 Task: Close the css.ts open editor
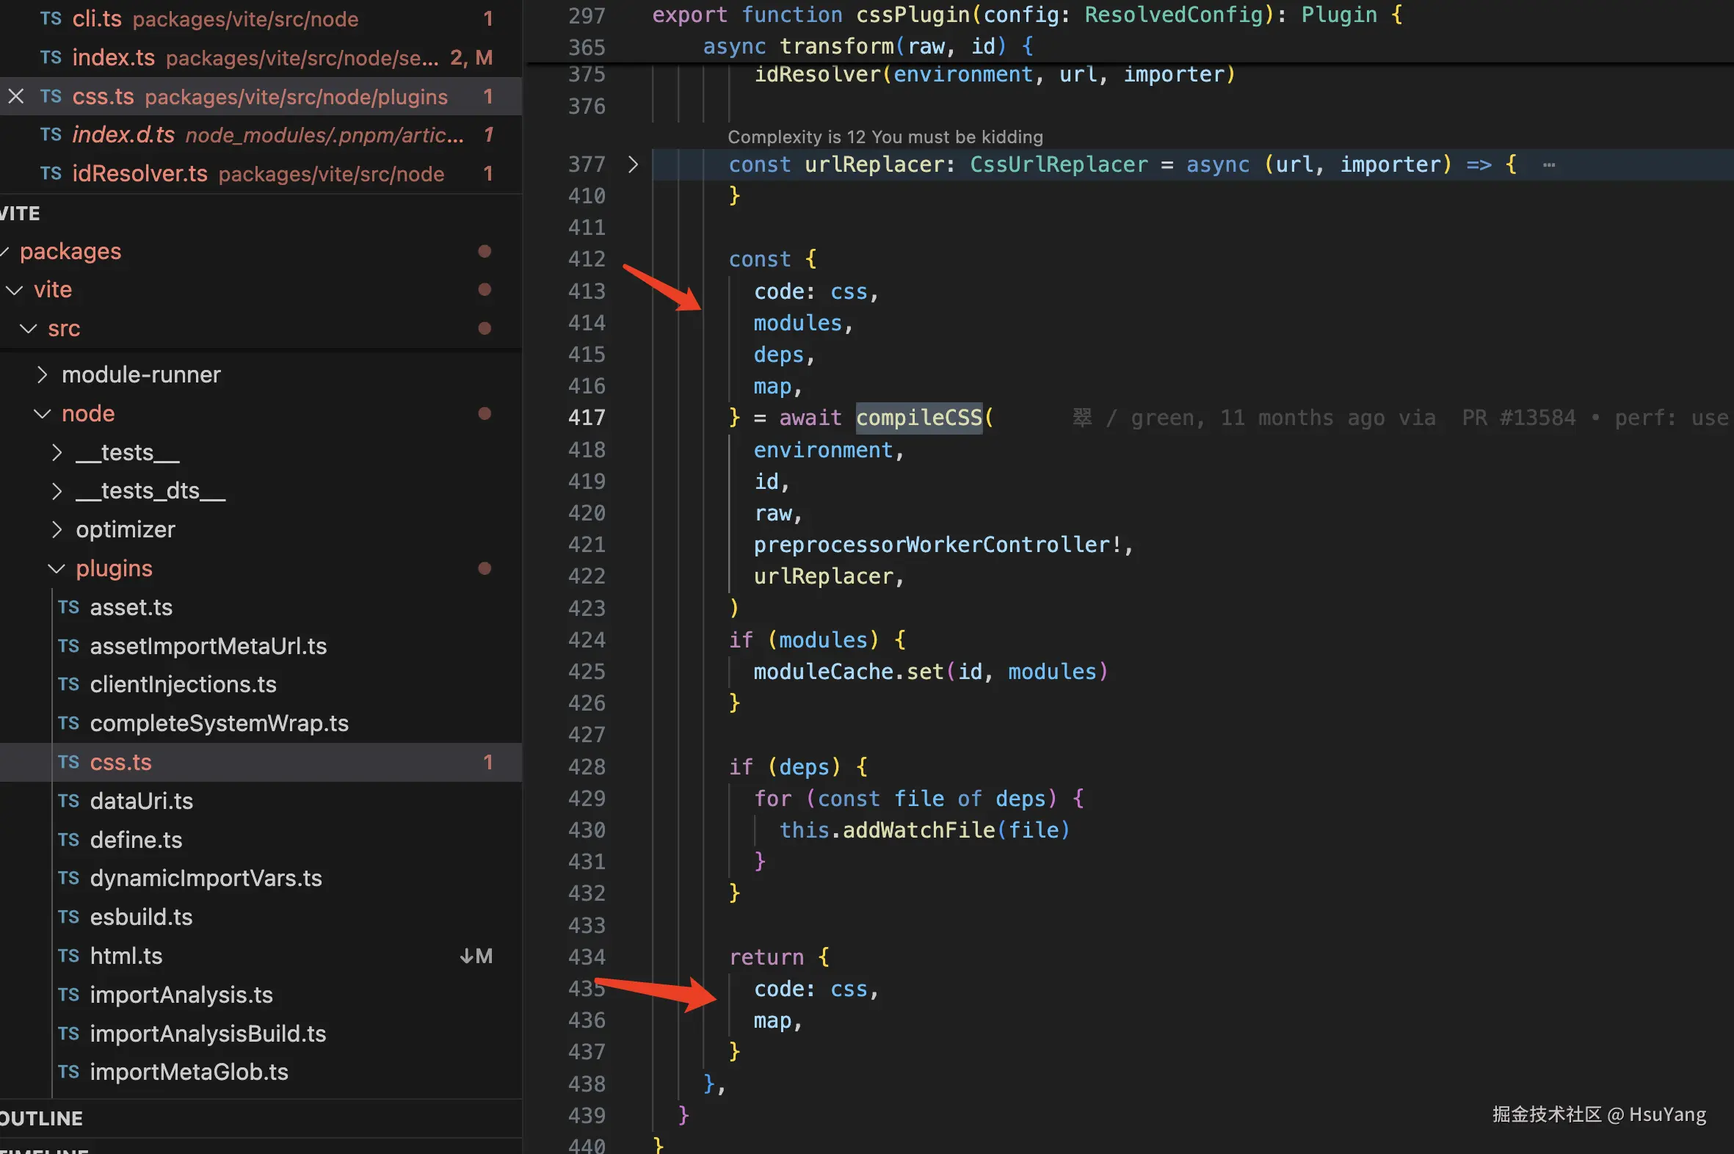16,96
